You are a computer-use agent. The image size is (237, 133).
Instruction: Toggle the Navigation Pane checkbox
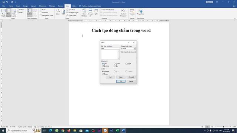[x=41, y=16]
